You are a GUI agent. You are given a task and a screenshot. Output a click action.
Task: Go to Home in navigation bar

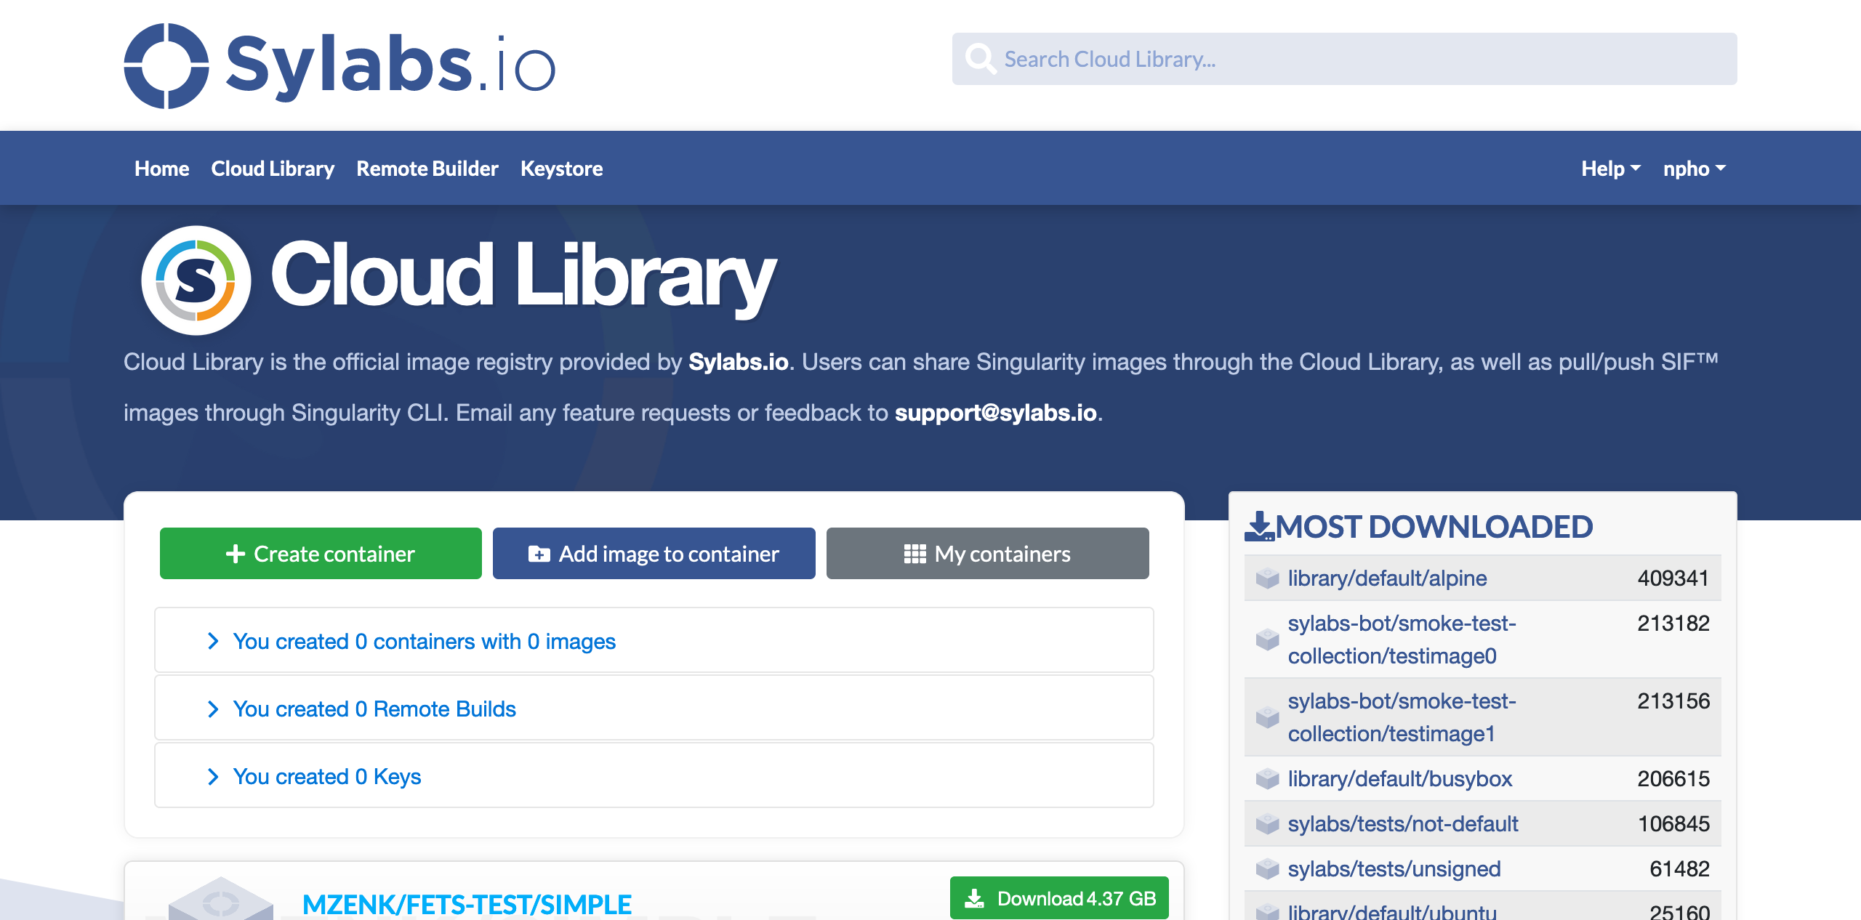click(x=161, y=169)
